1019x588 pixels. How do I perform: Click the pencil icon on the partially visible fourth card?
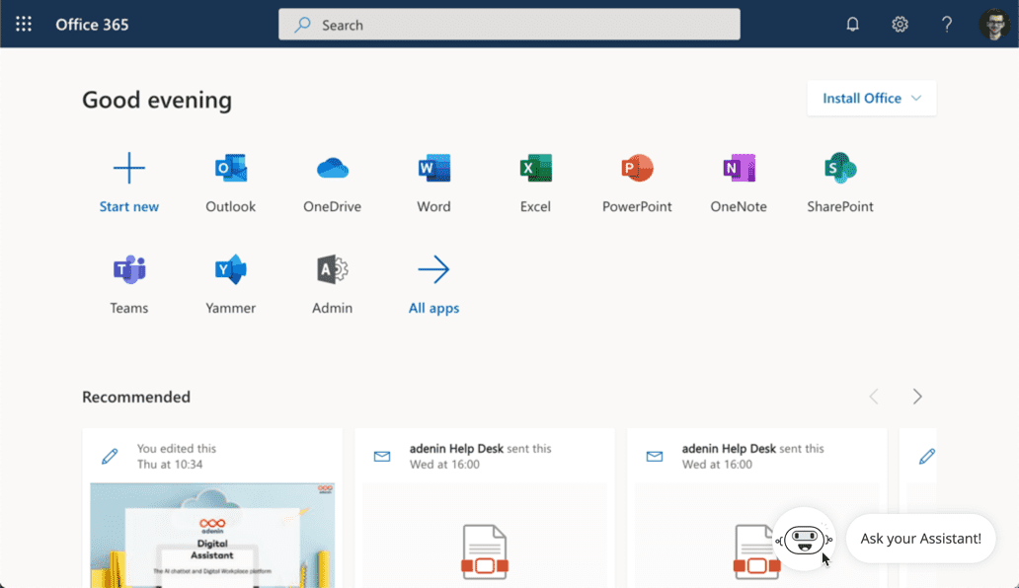click(x=927, y=456)
